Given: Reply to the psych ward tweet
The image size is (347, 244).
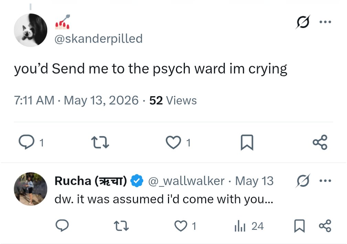Looking at the screenshot, I should [x=27, y=142].
